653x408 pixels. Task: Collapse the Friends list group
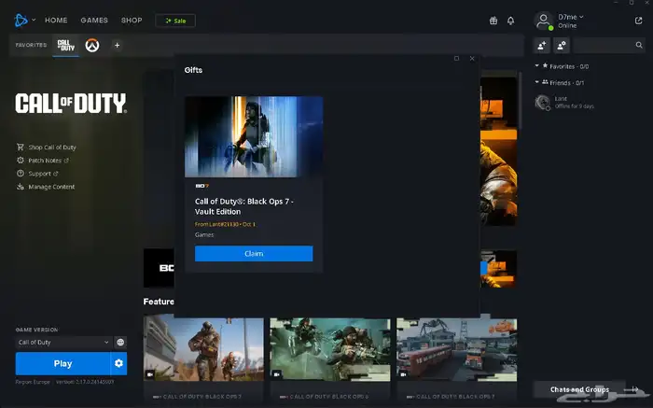pyautogui.click(x=538, y=83)
